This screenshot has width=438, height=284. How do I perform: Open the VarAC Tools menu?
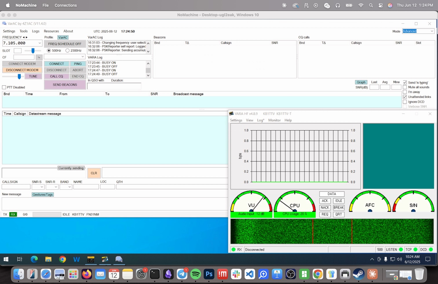click(24, 31)
